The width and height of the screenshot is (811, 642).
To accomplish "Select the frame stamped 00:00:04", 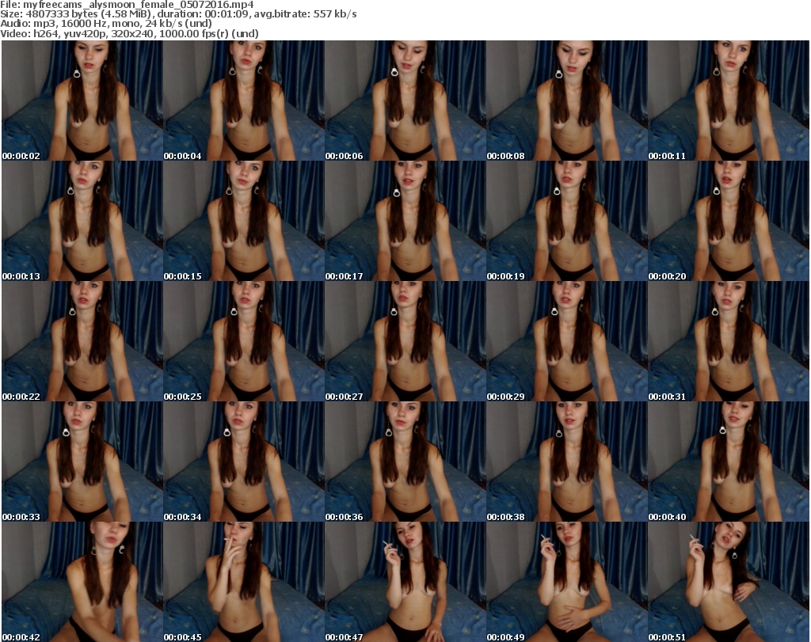I will point(244,101).
